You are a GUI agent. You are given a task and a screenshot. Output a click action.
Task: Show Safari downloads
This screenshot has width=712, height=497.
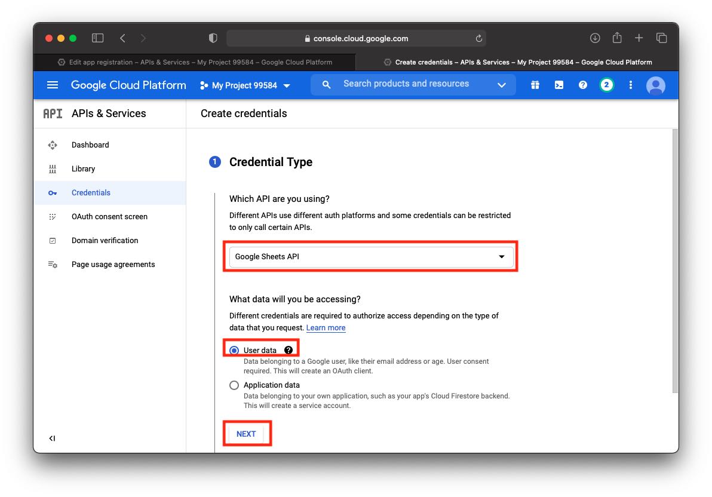(595, 38)
